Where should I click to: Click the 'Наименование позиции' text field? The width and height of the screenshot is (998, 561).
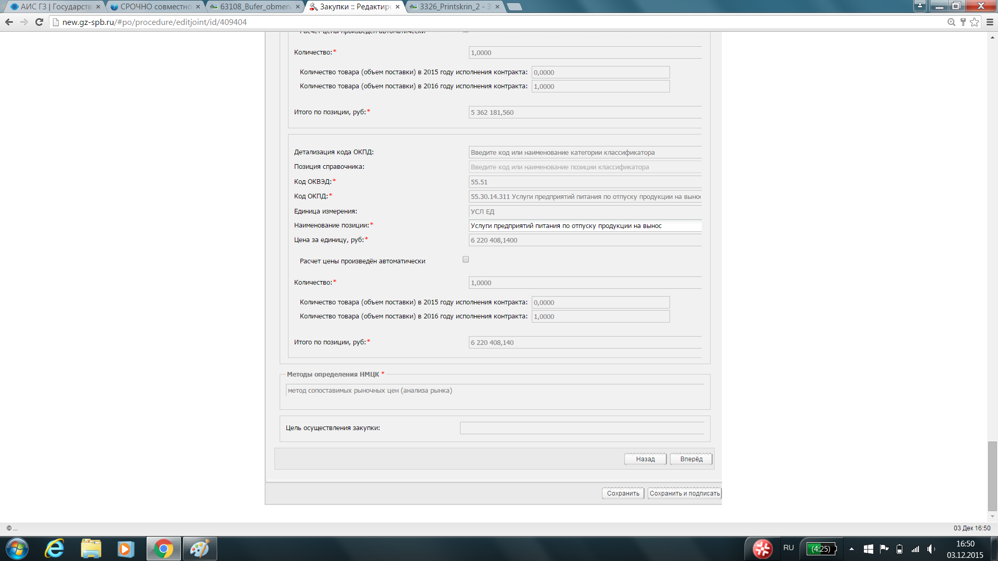tap(585, 226)
